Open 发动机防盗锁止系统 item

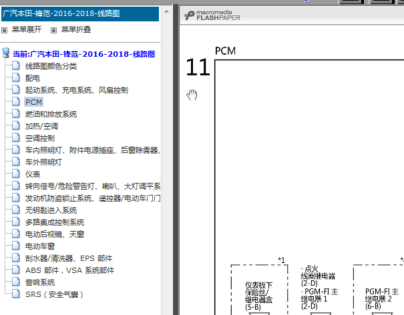(93, 198)
